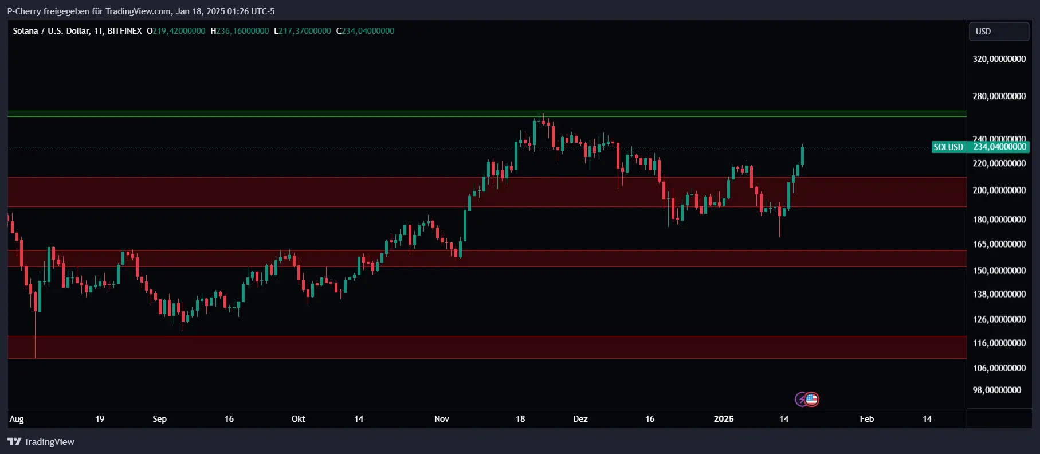Click the 180,00000000 price axis label

(999, 220)
